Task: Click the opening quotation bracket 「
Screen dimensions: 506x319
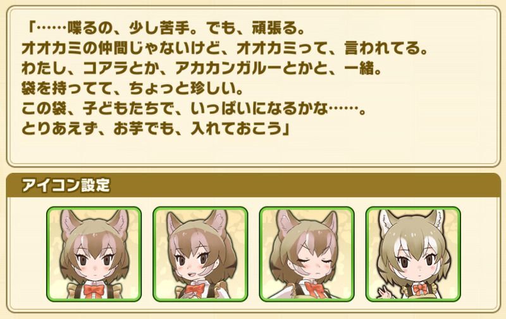Action: pos(31,28)
